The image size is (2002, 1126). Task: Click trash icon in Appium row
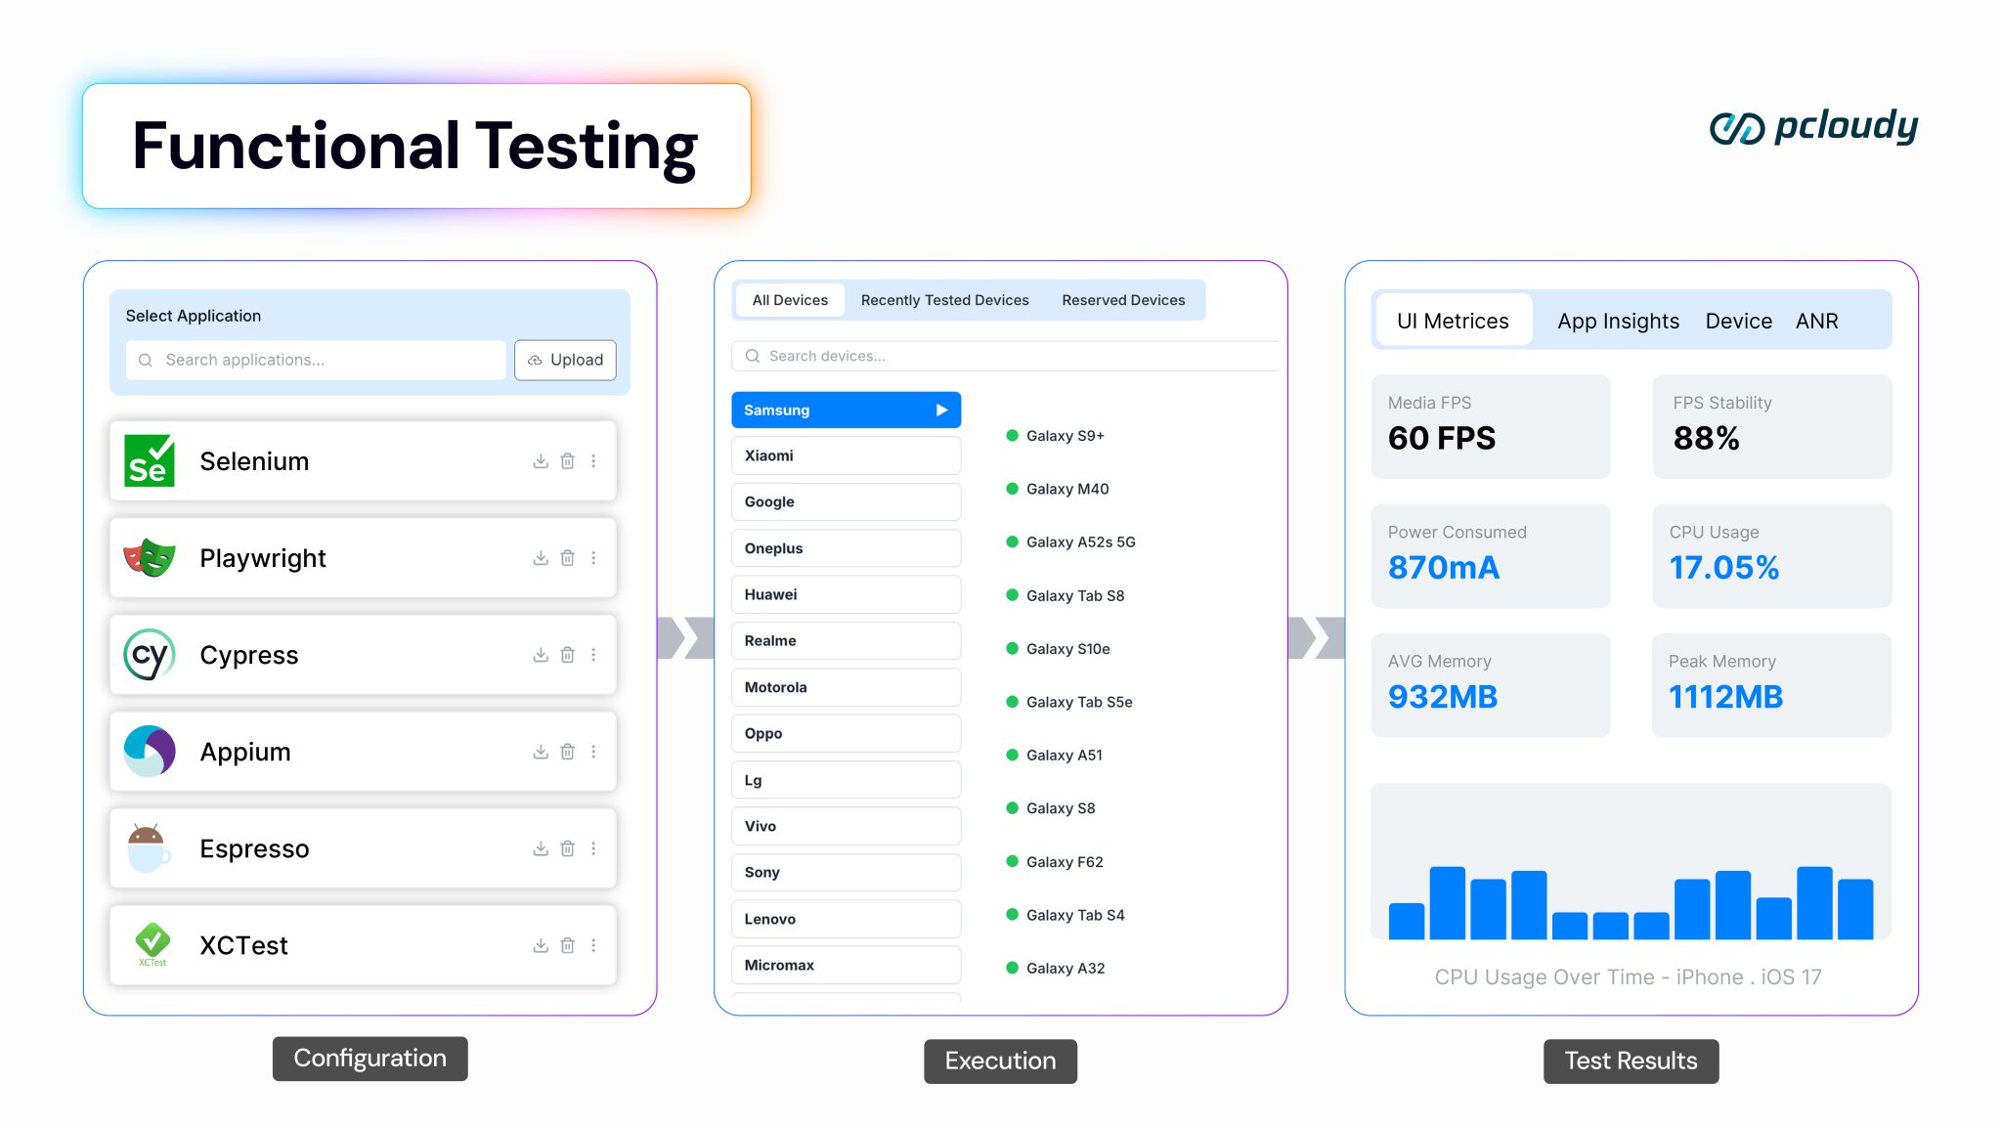(567, 752)
